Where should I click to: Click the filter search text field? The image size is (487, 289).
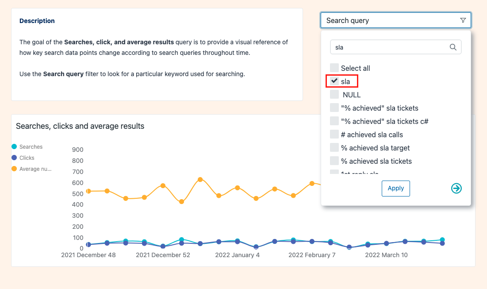389,47
